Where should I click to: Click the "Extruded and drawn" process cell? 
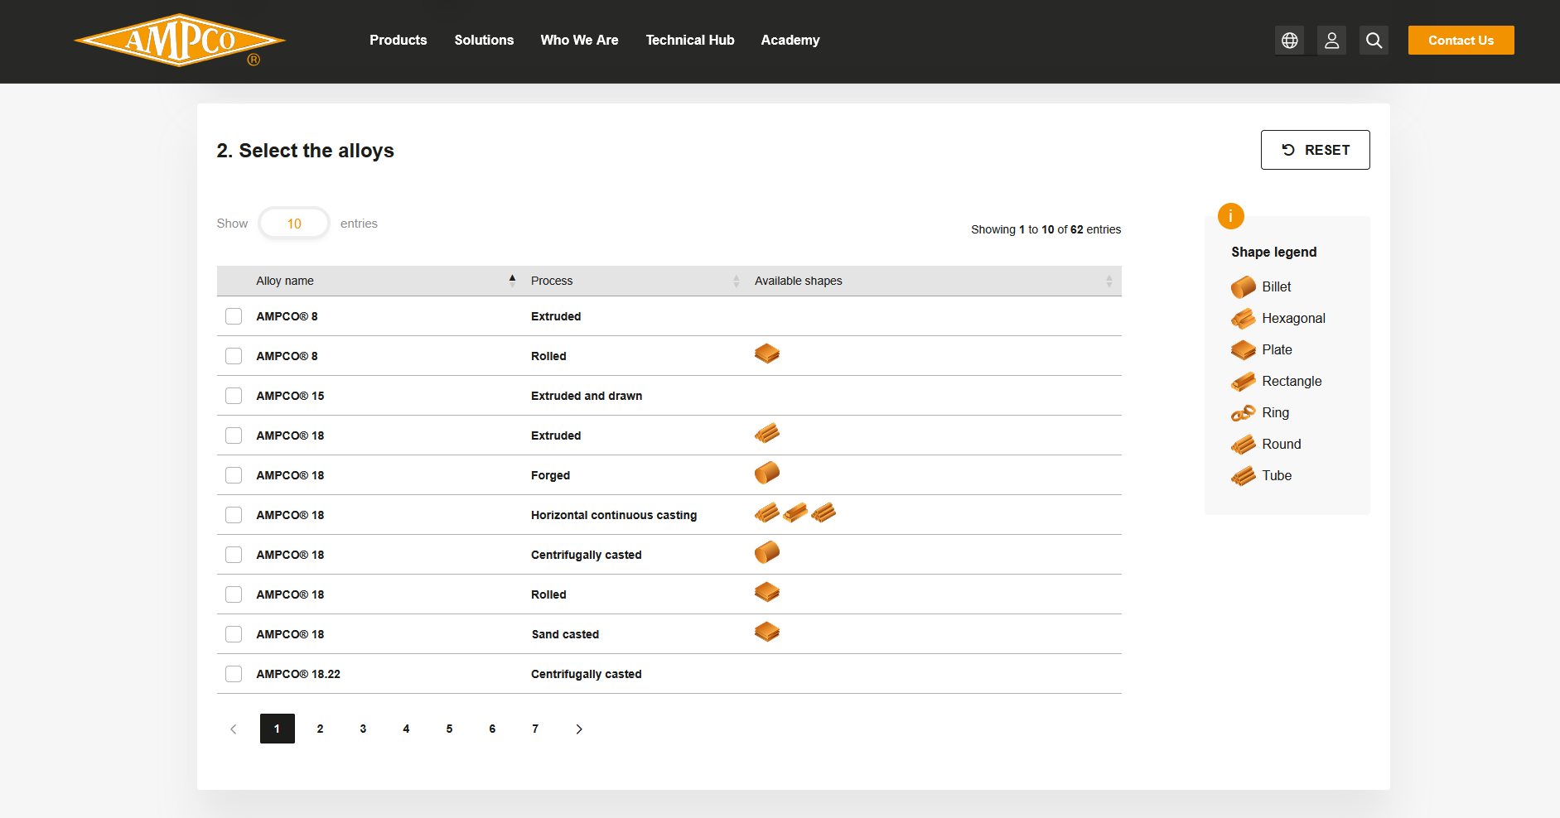click(587, 396)
